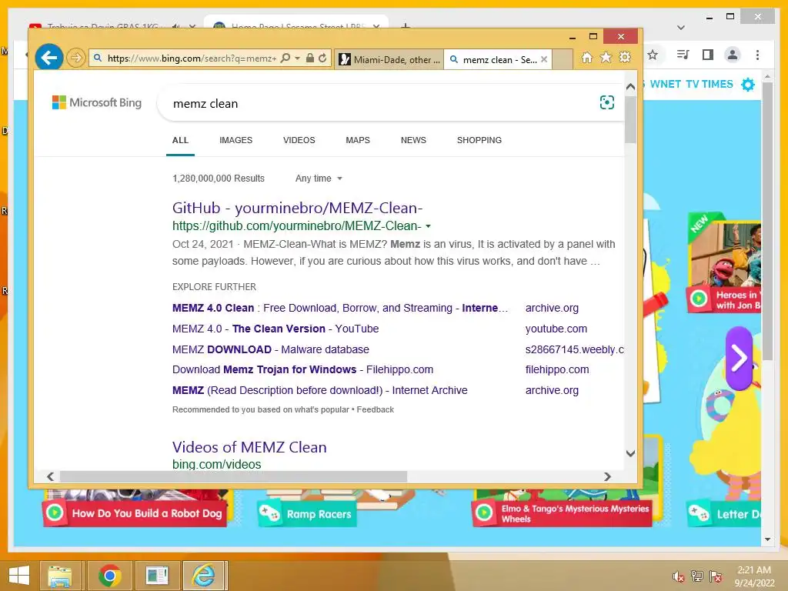Click the IE horizontal scrollbar thumb
This screenshot has width=788, height=591.
[x=234, y=476]
